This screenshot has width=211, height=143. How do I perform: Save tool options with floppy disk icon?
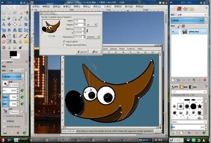(5, 133)
